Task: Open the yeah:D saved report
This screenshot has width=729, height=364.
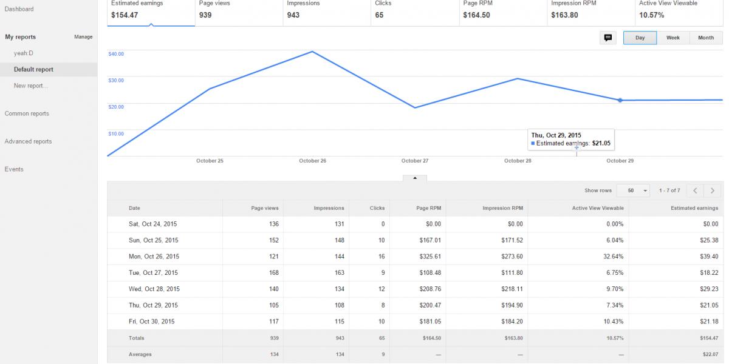Action: click(24, 53)
